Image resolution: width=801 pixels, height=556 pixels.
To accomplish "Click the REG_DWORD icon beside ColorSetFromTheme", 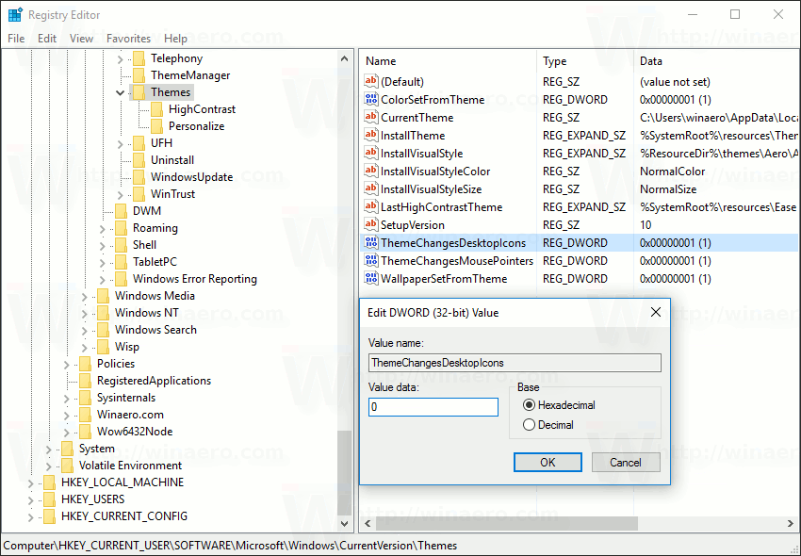I will (370, 99).
